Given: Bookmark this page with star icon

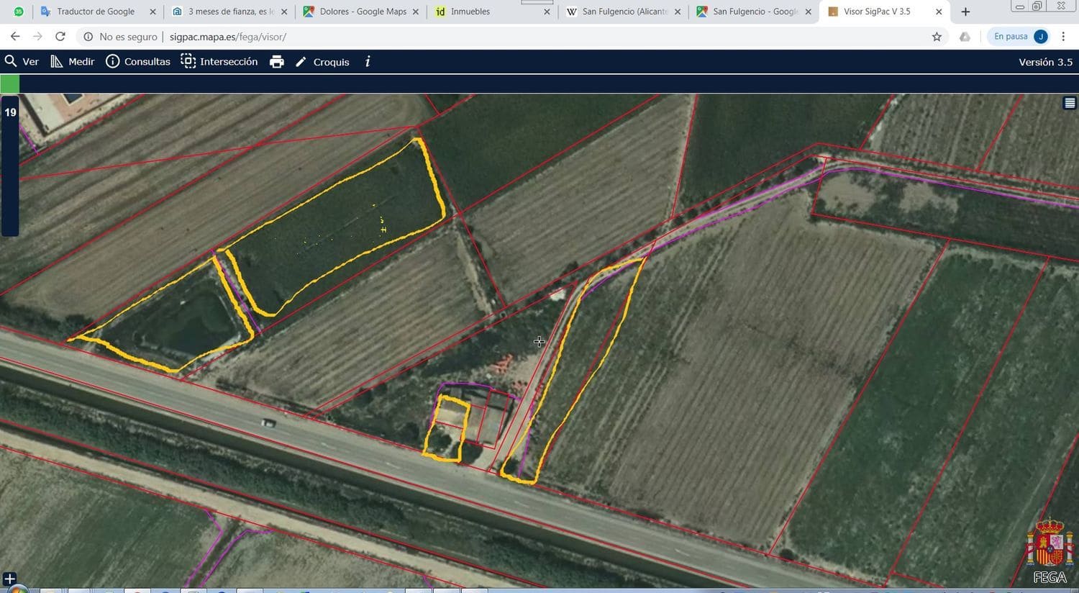Looking at the screenshot, I should click(937, 37).
